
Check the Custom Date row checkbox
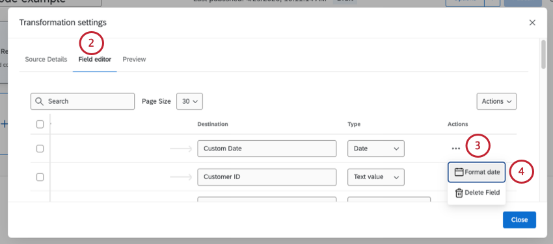coord(40,149)
